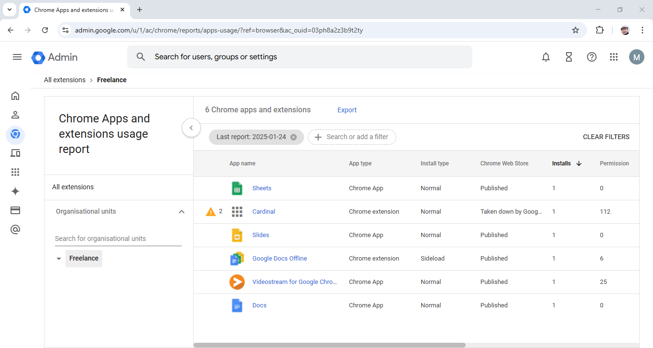Screen dimensions: 653x348
Task: Open the Chrome tab search dropdown
Action: coord(10,10)
